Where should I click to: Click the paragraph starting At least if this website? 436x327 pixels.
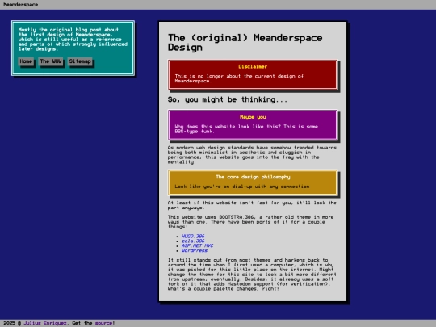coord(252,205)
